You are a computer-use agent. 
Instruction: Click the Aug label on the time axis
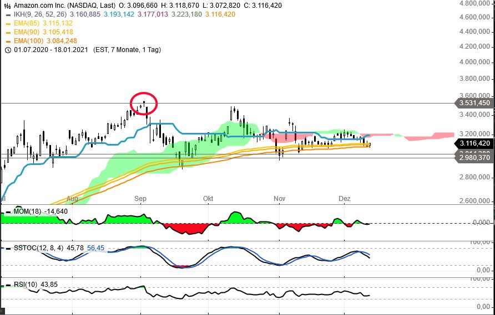[x=72, y=198]
